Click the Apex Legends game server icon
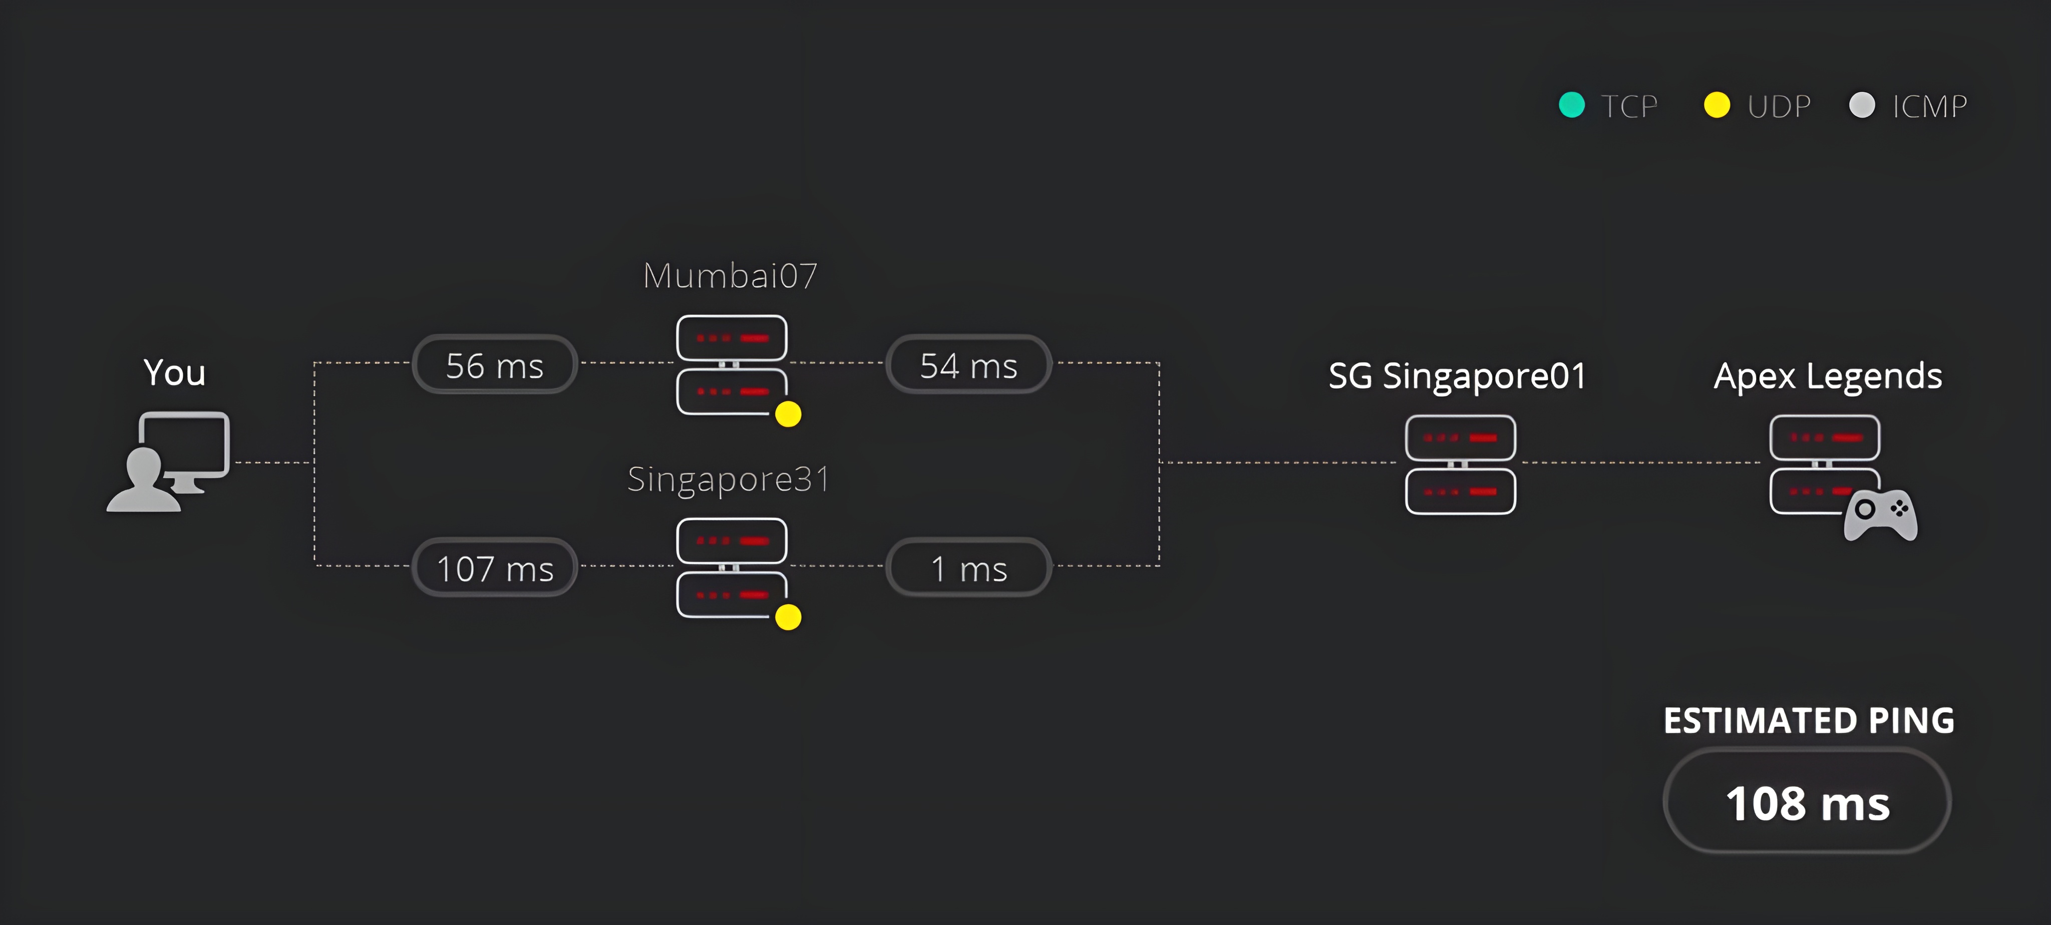2051x925 pixels. pyautogui.click(x=1842, y=478)
